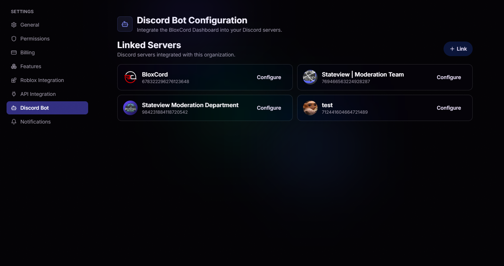Viewport: 504px width, 266px height.
Task: Open the Permissions settings page
Action: (47, 39)
